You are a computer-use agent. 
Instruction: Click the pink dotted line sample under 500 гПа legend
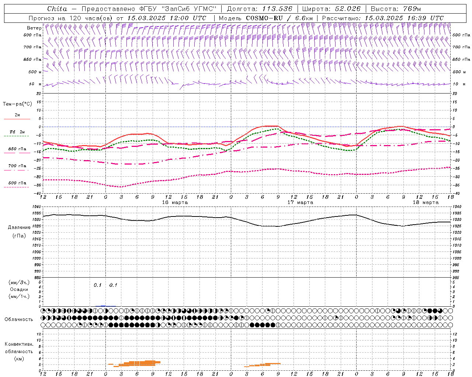pos(16,187)
